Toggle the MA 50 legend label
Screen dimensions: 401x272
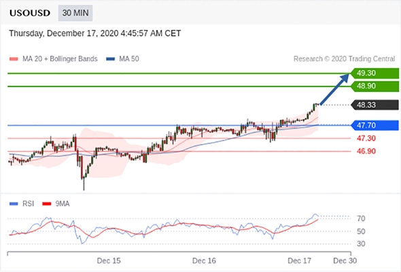[x=129, y=59]
